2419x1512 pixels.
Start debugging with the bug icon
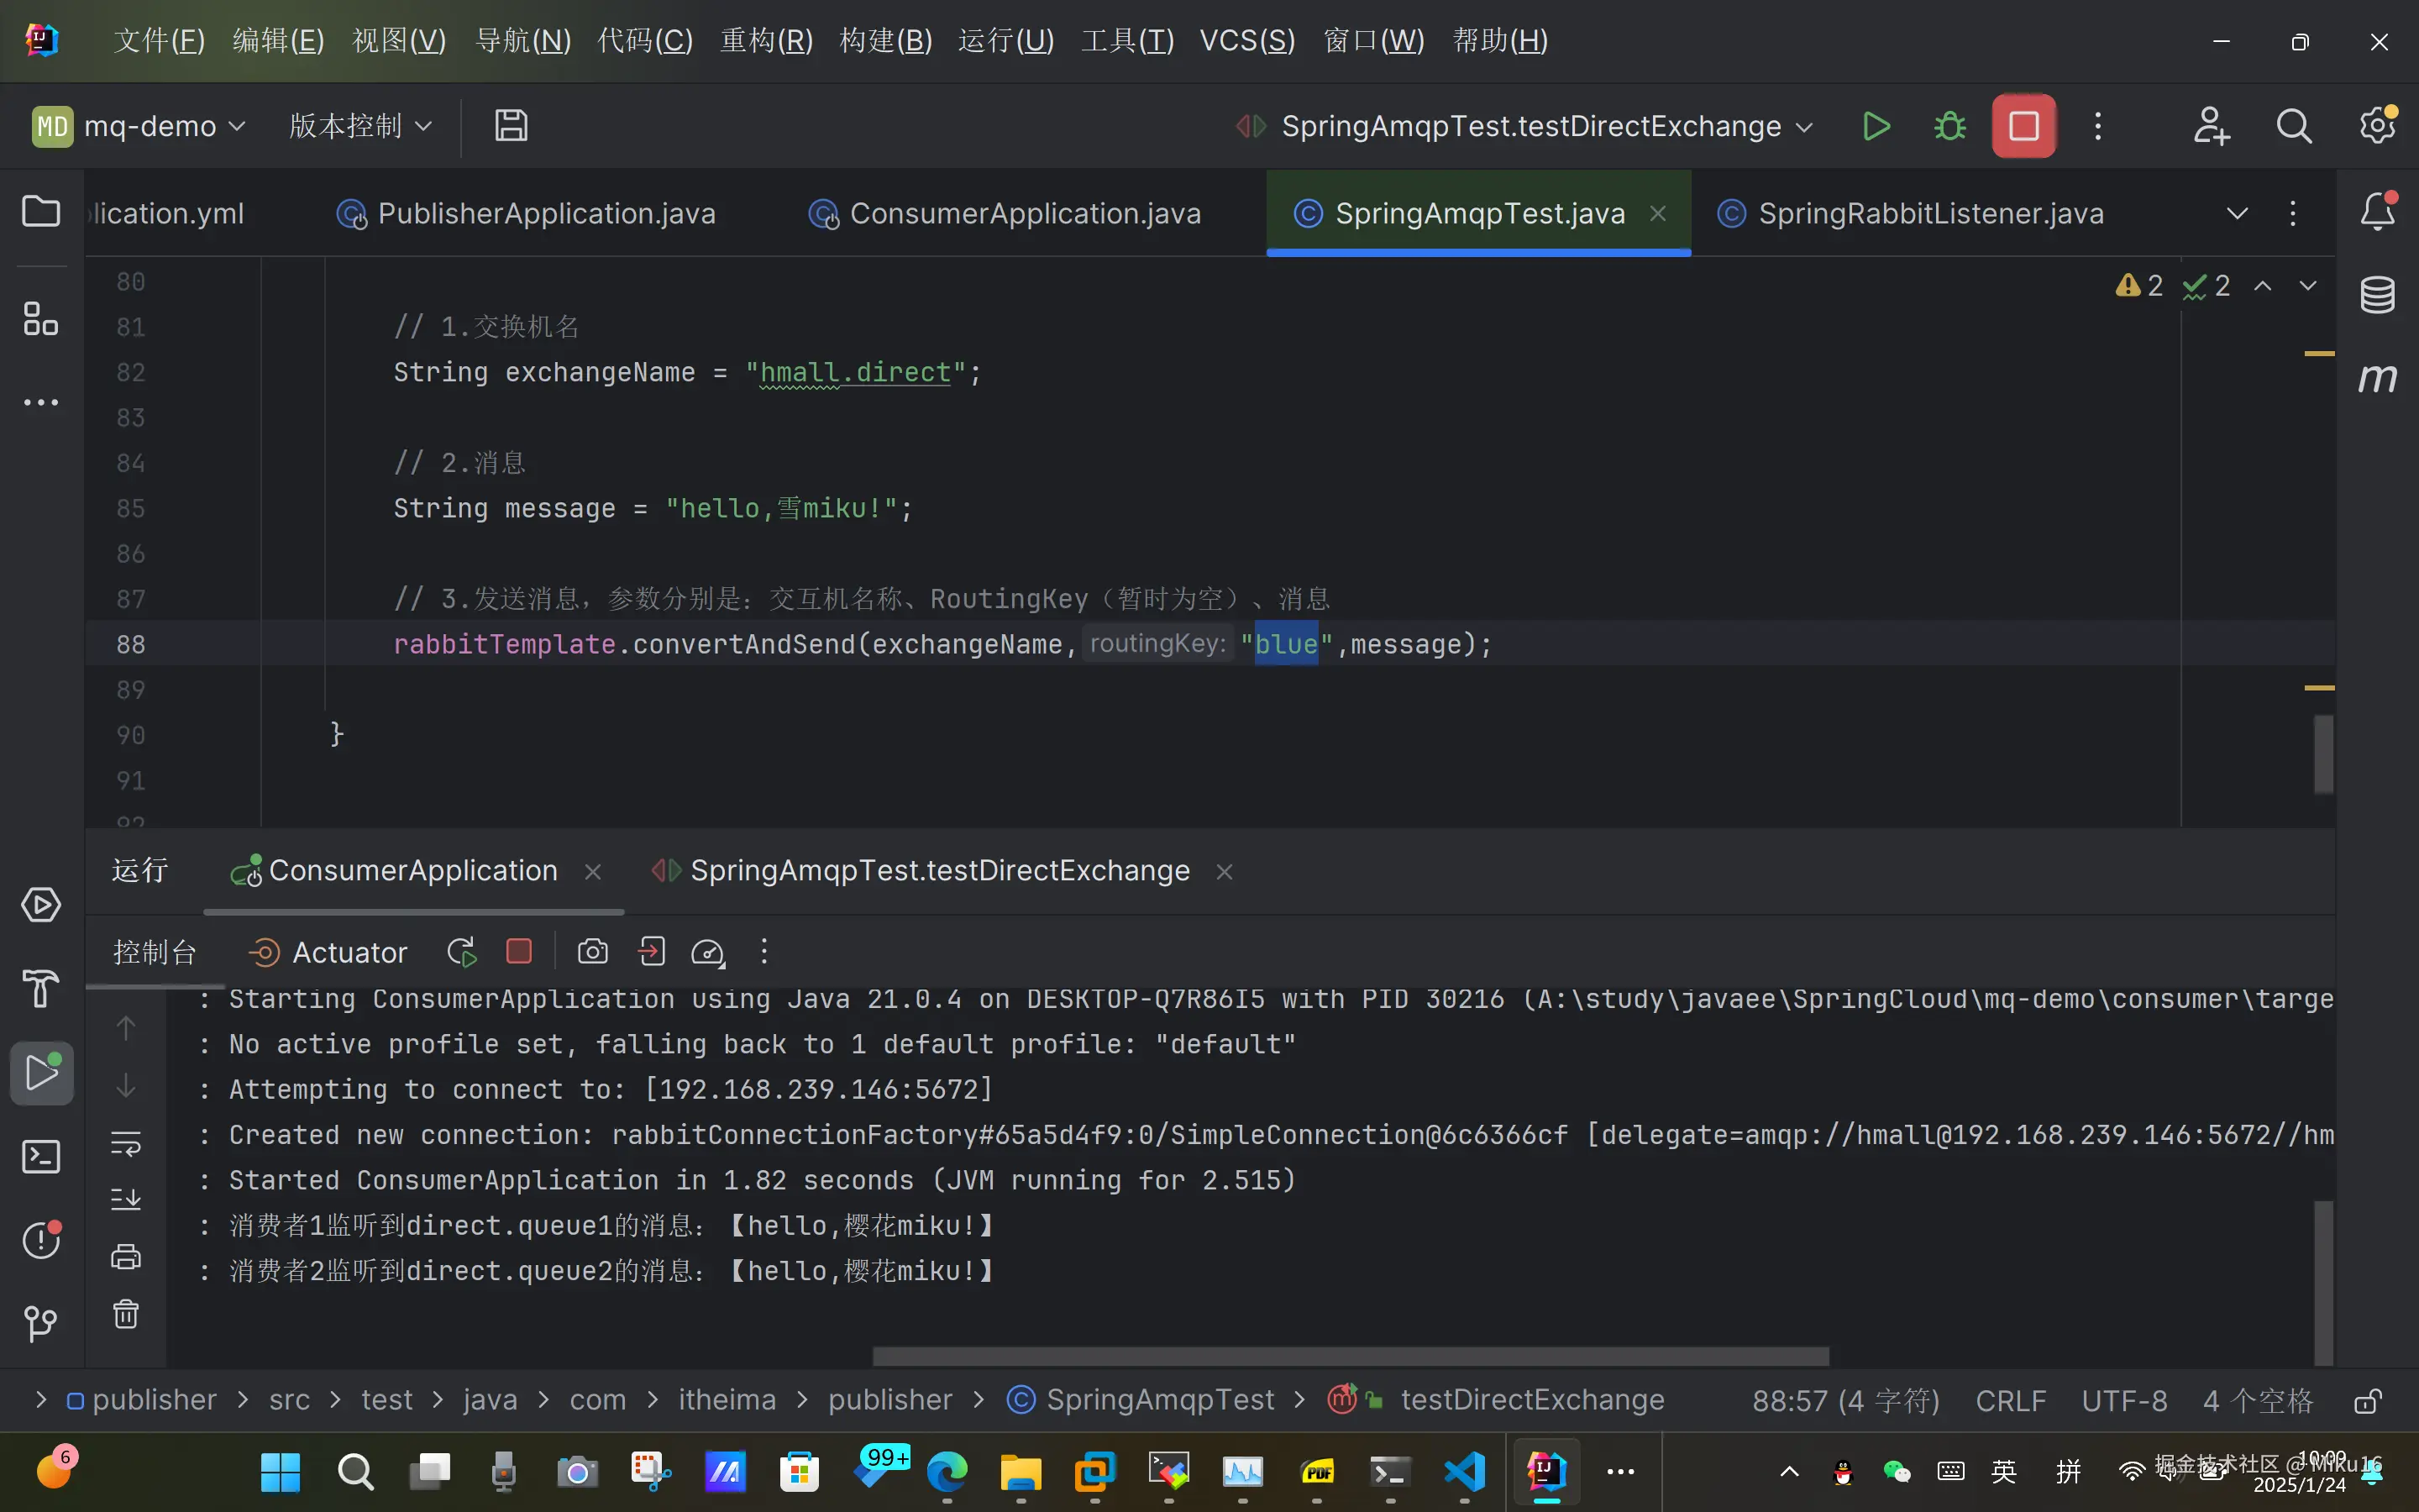click(1949, 126)
